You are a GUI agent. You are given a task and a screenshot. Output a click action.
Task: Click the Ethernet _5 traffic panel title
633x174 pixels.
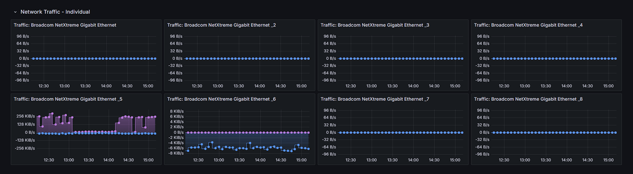tap(68, 99)
